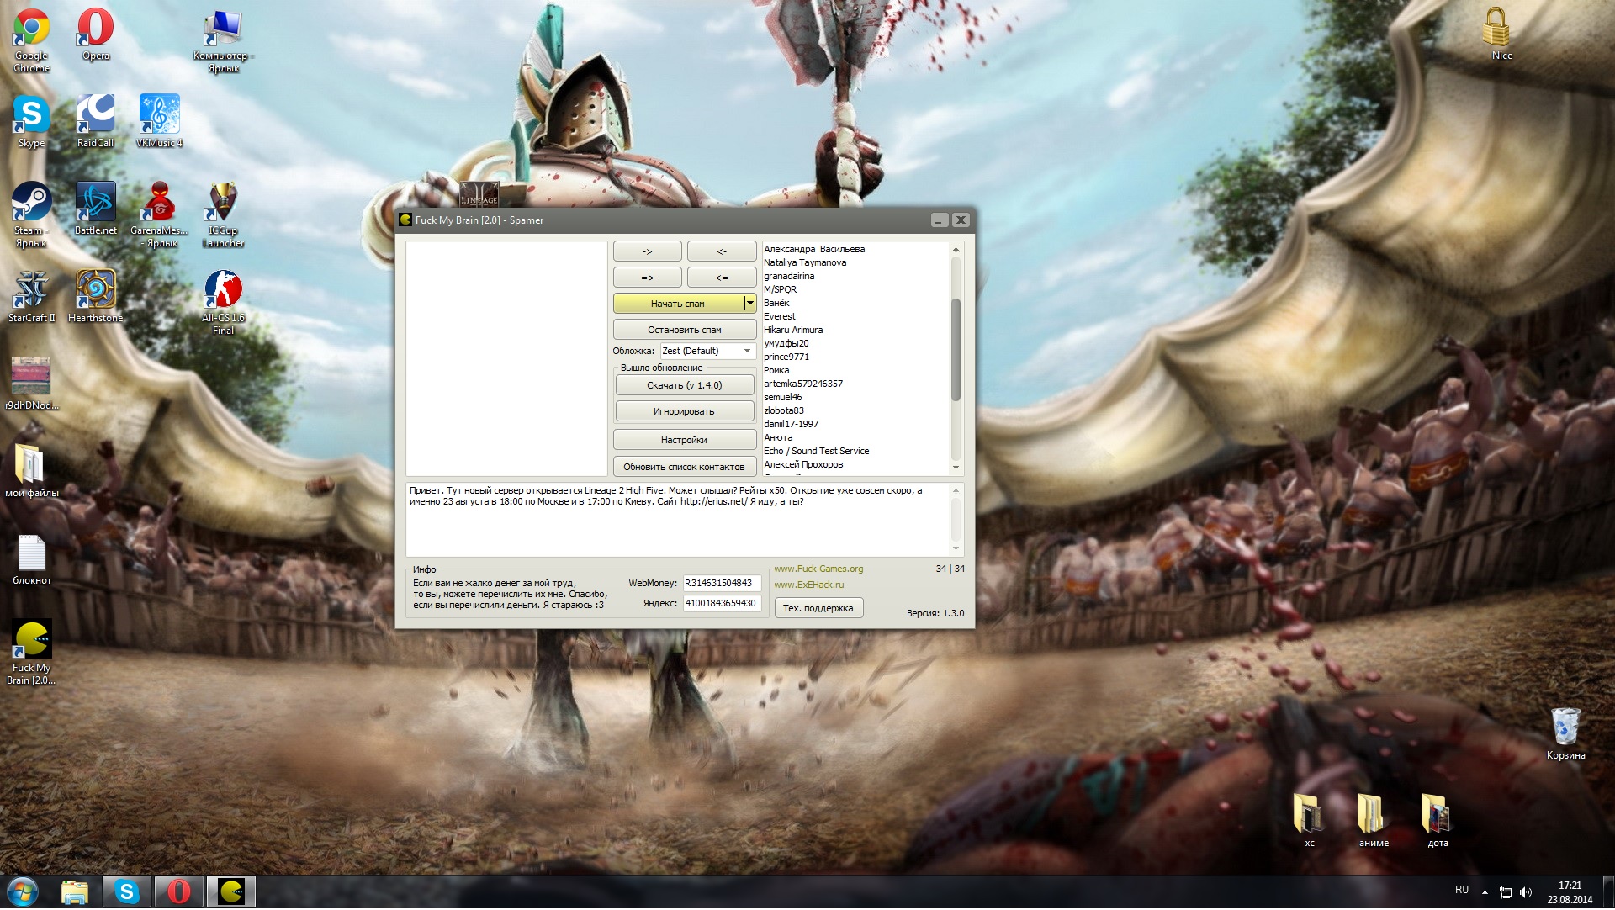The width and height of the screenshot is (1615, 910).
Task: Open the network icon in the system tray
Action: pyautogui.click(x=1506, y=892)
